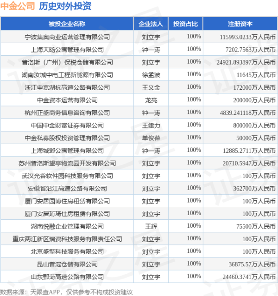Click 普洛斯（广州）保税仓储有限公司 cell
Screen dimensions: 278x296
point(67,62)
